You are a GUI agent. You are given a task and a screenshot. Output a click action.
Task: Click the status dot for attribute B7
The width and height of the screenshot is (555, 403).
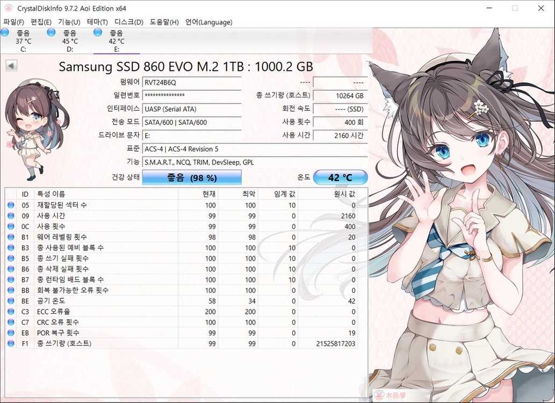coord(11,279)
